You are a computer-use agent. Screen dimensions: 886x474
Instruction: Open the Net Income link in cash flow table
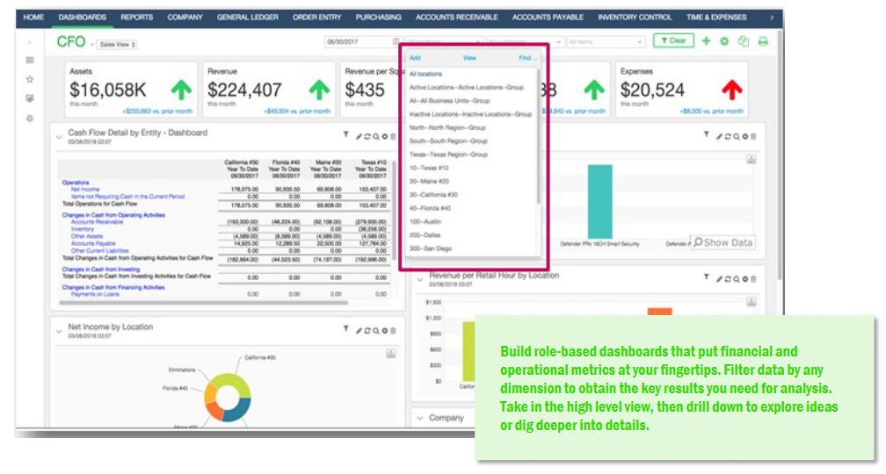[x=85, y=190]
